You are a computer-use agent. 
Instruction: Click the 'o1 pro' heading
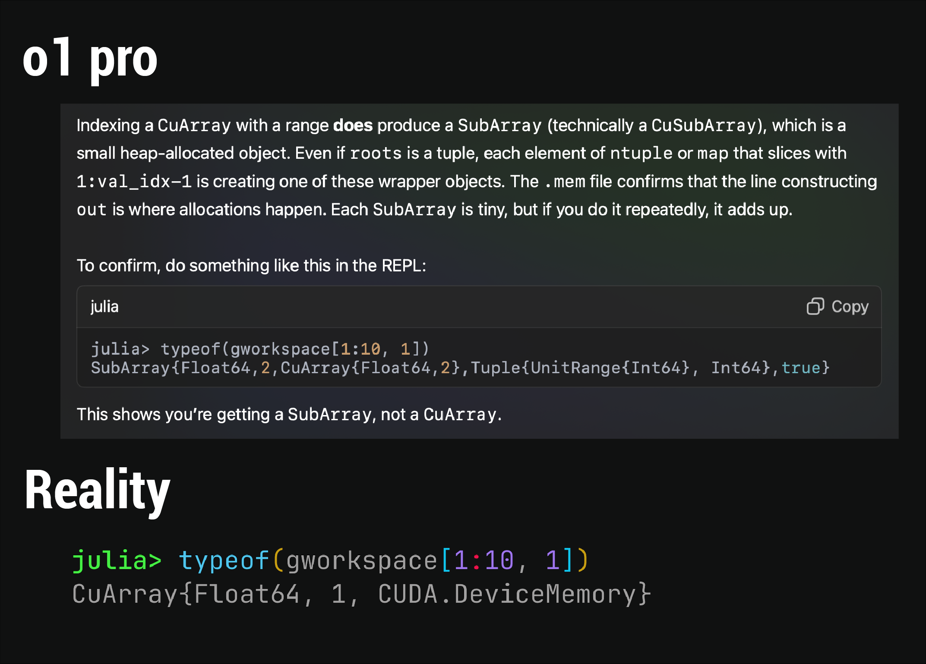click(x=90, y=59)
